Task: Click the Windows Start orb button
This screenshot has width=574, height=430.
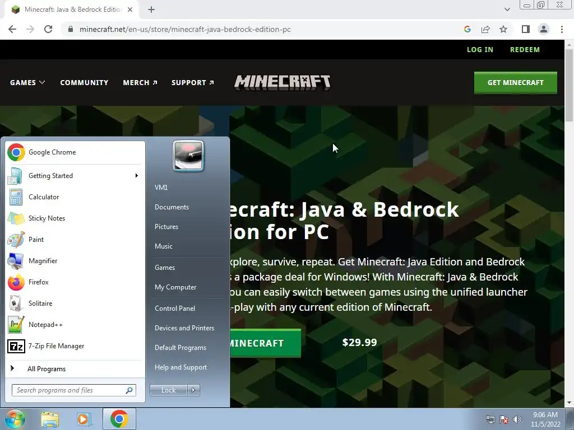Action: 15,419
